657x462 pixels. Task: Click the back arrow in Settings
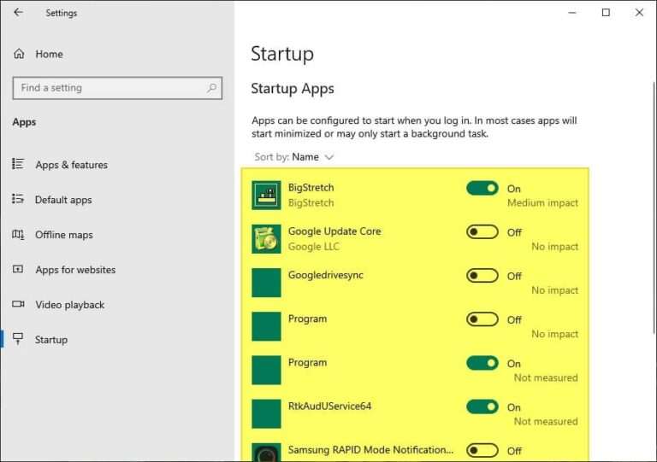click(18, 13)
